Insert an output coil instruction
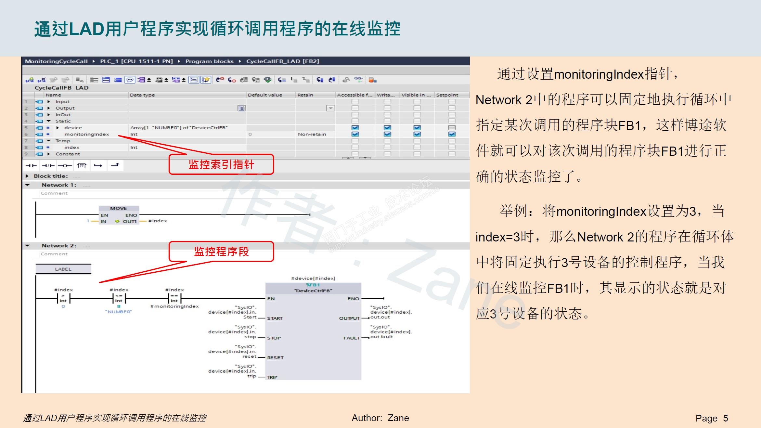This screenshot has width=761, height=428. 65,166
